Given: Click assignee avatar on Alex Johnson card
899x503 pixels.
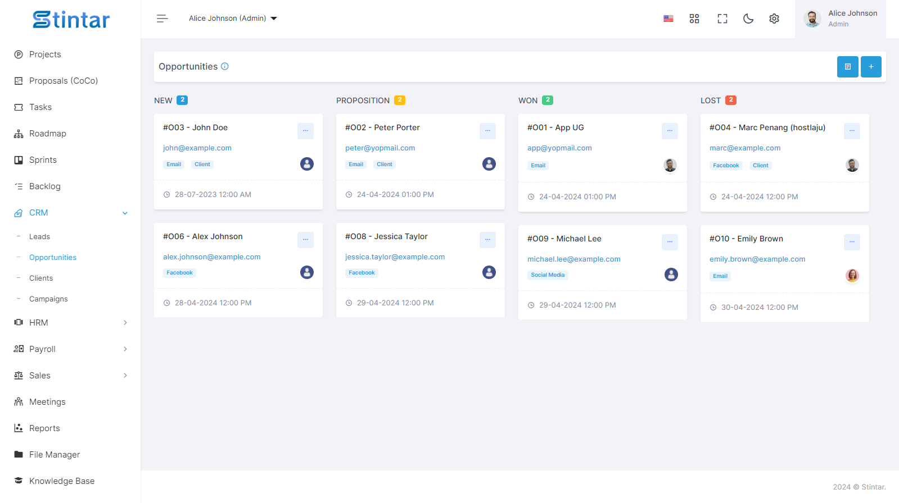Looking at the screenshot, I should 307,272.
